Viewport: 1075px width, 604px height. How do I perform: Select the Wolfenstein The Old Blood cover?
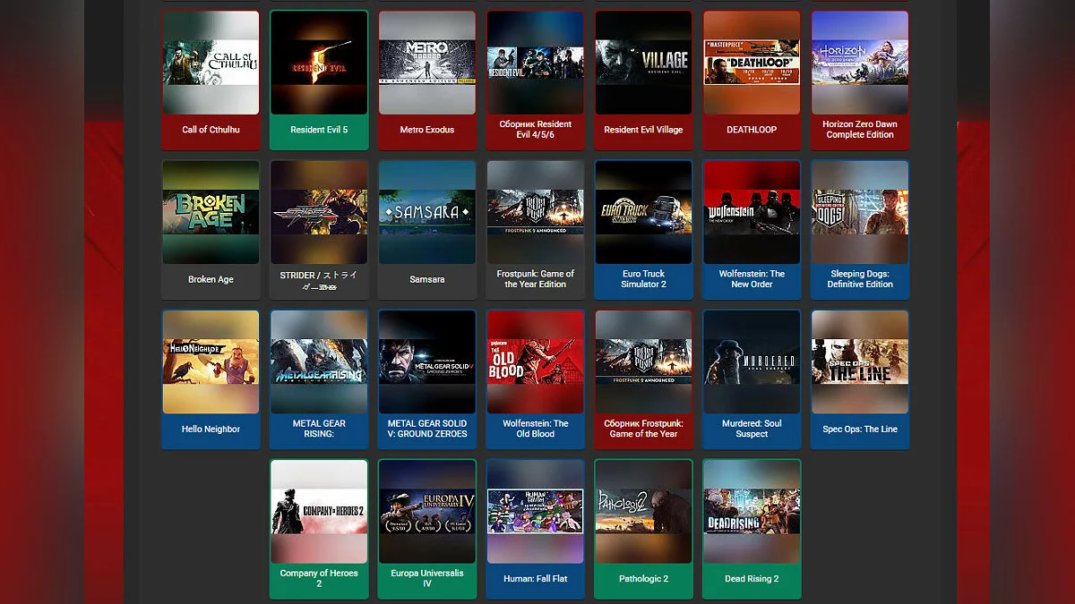pyautogui.click(x=536, y=362)
